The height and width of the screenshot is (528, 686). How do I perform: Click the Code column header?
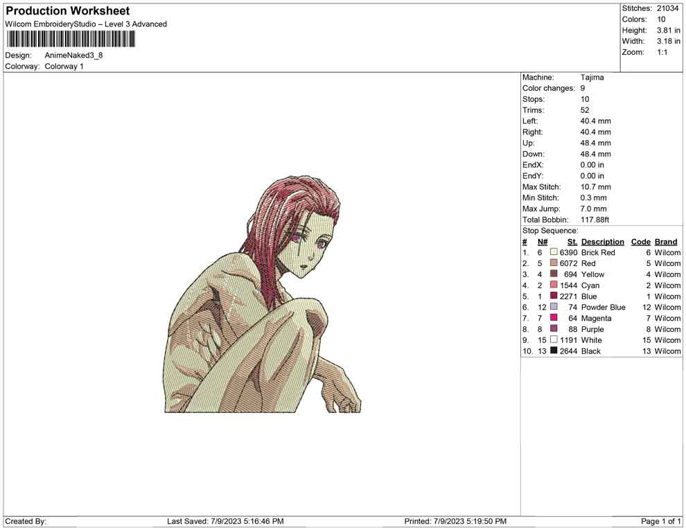tap(640, 242)
